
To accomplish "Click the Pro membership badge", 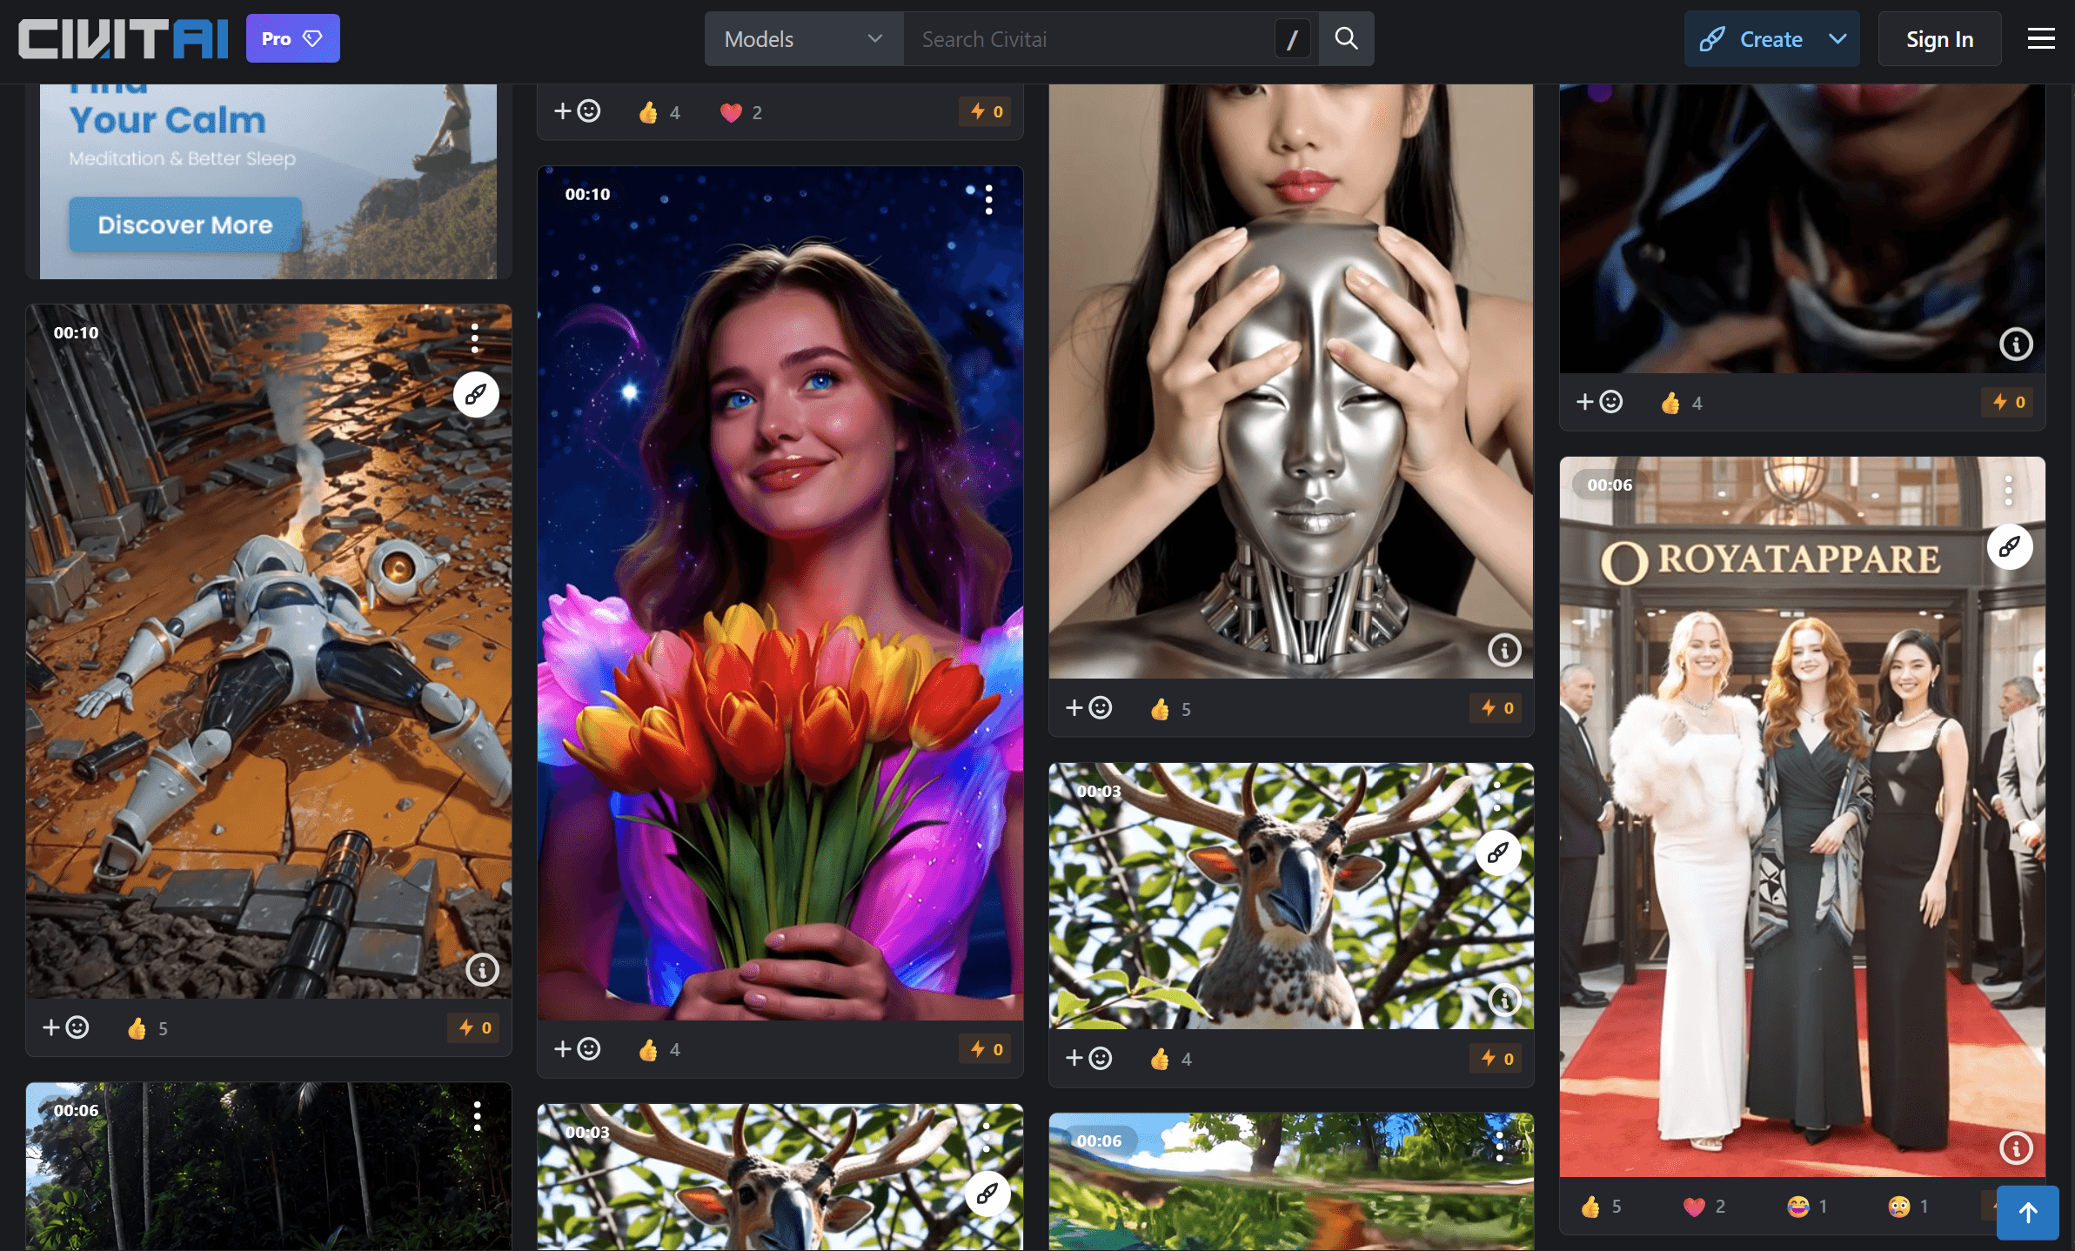I will [x=292, y=39].
